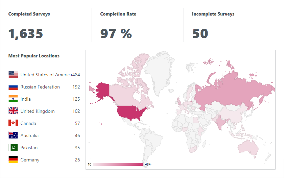Click the 'Completed Surveys' heading
Viewport: 284px width, 178px height.
tap(29, 14)
